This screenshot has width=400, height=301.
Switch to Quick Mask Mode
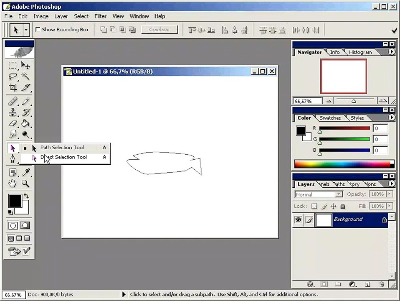pyautogui.click(x=25, y=225)
